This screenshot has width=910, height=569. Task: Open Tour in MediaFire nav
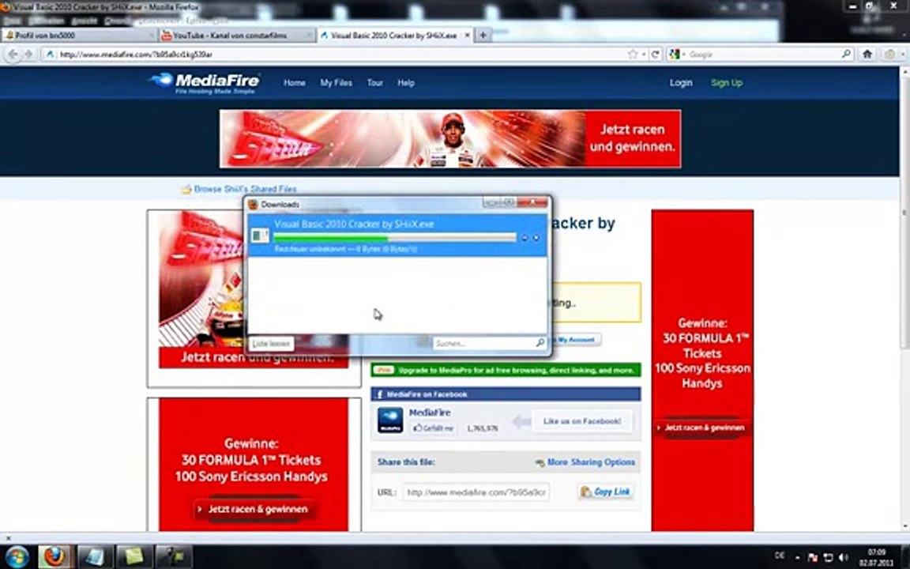tap(375, 83)
